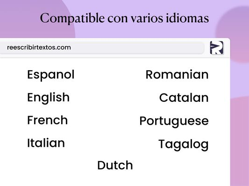Choose Catalan from the language list

coord(184,98)
